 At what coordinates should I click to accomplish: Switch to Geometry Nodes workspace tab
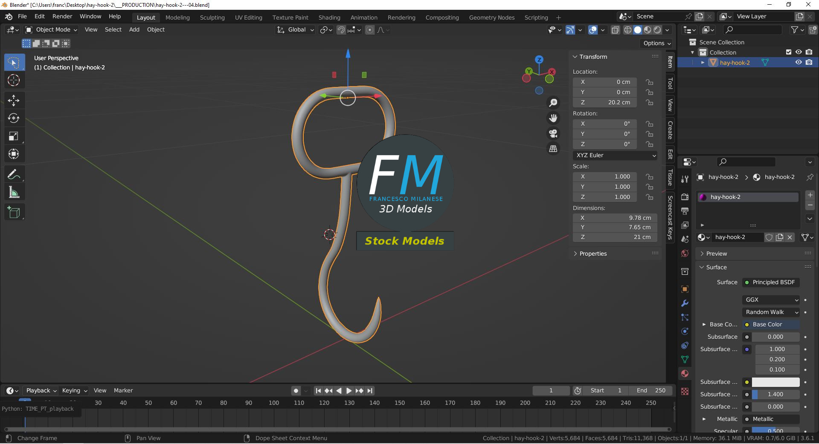(x=492, y=17)
